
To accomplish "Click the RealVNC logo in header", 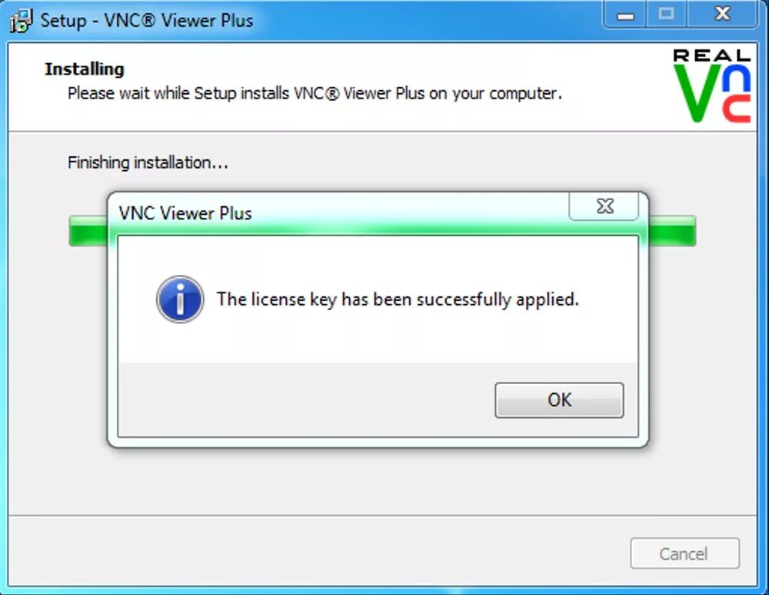I will (711, 85).
